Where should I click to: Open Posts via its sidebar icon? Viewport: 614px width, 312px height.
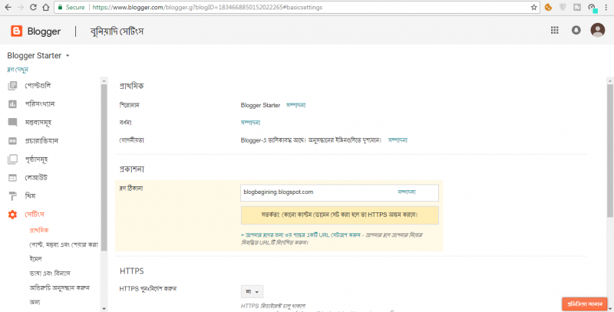coord(12,86)
